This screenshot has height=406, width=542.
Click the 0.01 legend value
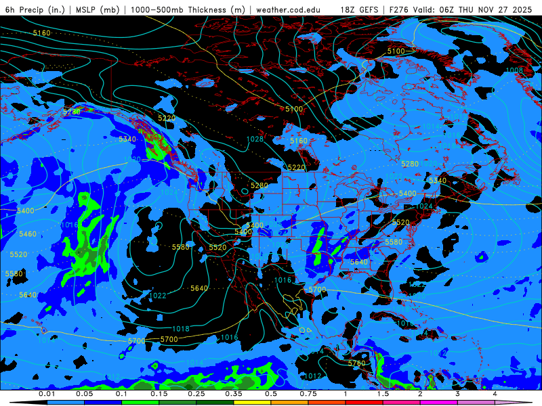coord(47,394)
